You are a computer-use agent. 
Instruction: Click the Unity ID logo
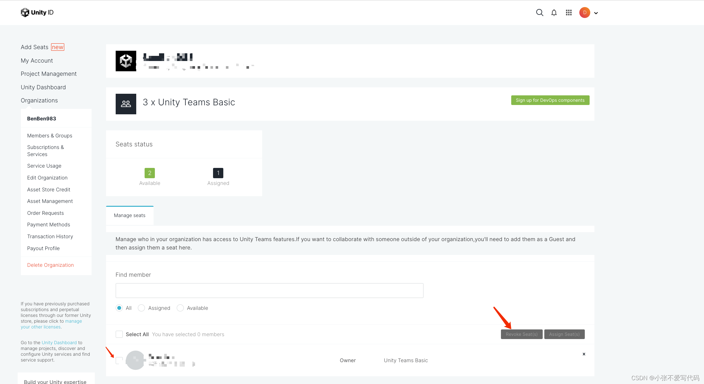(37, 12)
